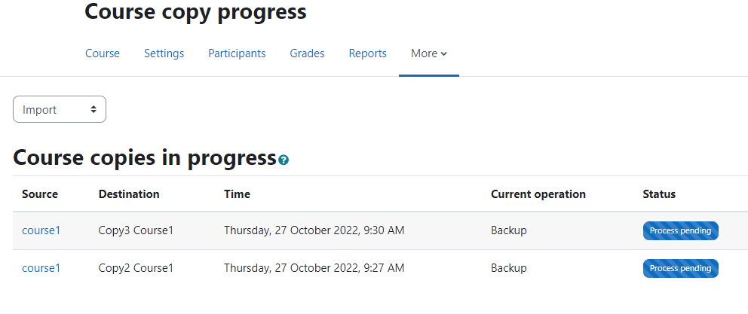This screenshot has width=748, height=314.
Task: Go to the Participants tab
Action: point(237,53)
